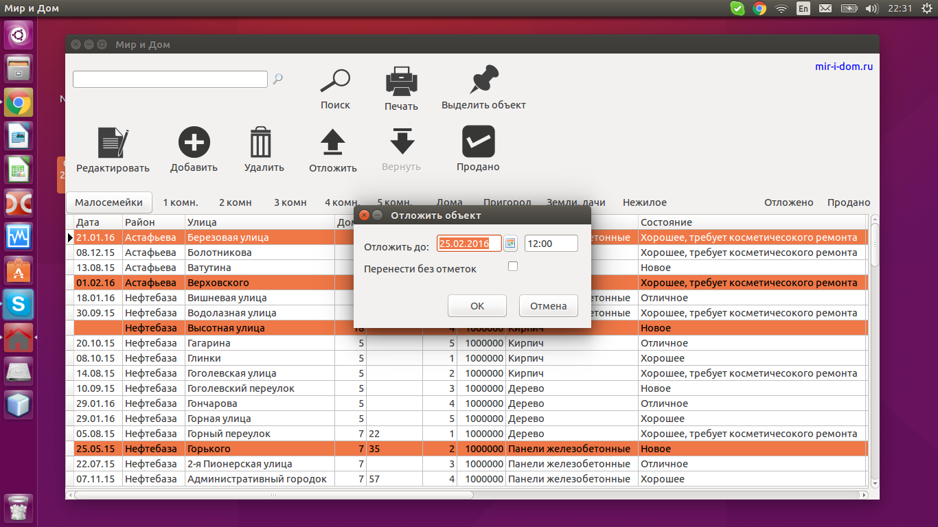Select the Гагарина street cell
Screen dimensions: 938x527
coord(260,343)
